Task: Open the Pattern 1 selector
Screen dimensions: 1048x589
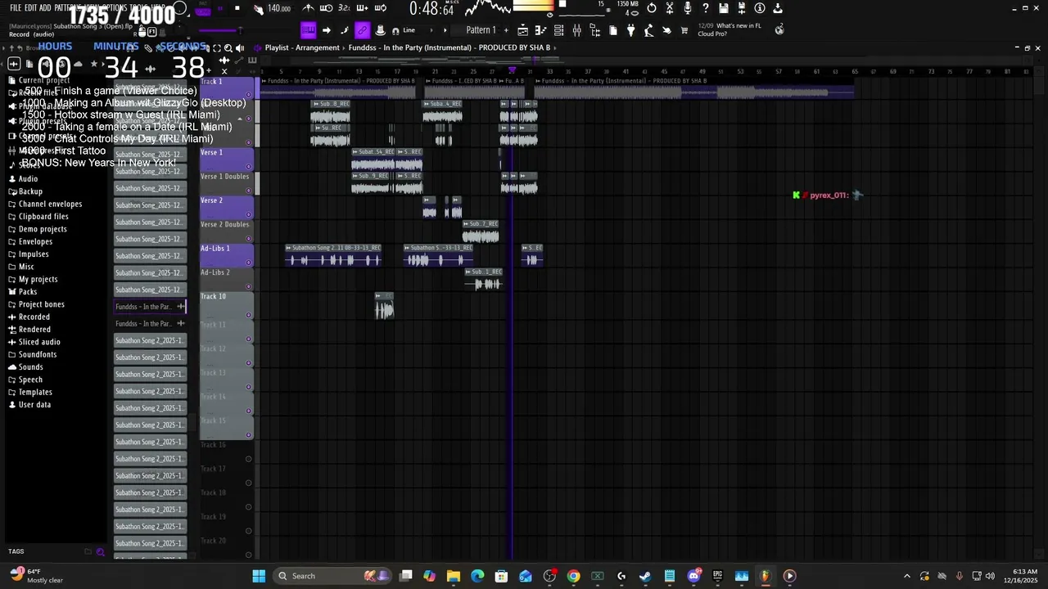Action: (x=481, y=30)
